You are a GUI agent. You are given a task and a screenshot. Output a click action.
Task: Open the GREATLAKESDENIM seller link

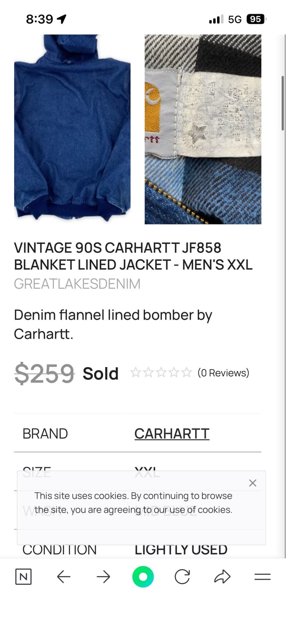[x=77, y=284]
